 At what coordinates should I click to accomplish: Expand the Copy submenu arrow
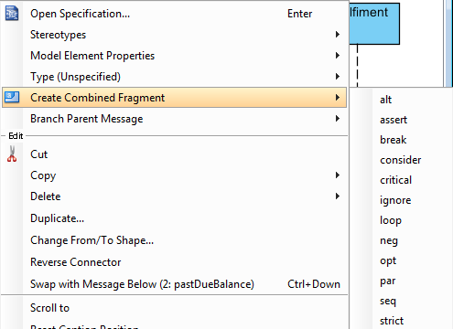(338, 175)
